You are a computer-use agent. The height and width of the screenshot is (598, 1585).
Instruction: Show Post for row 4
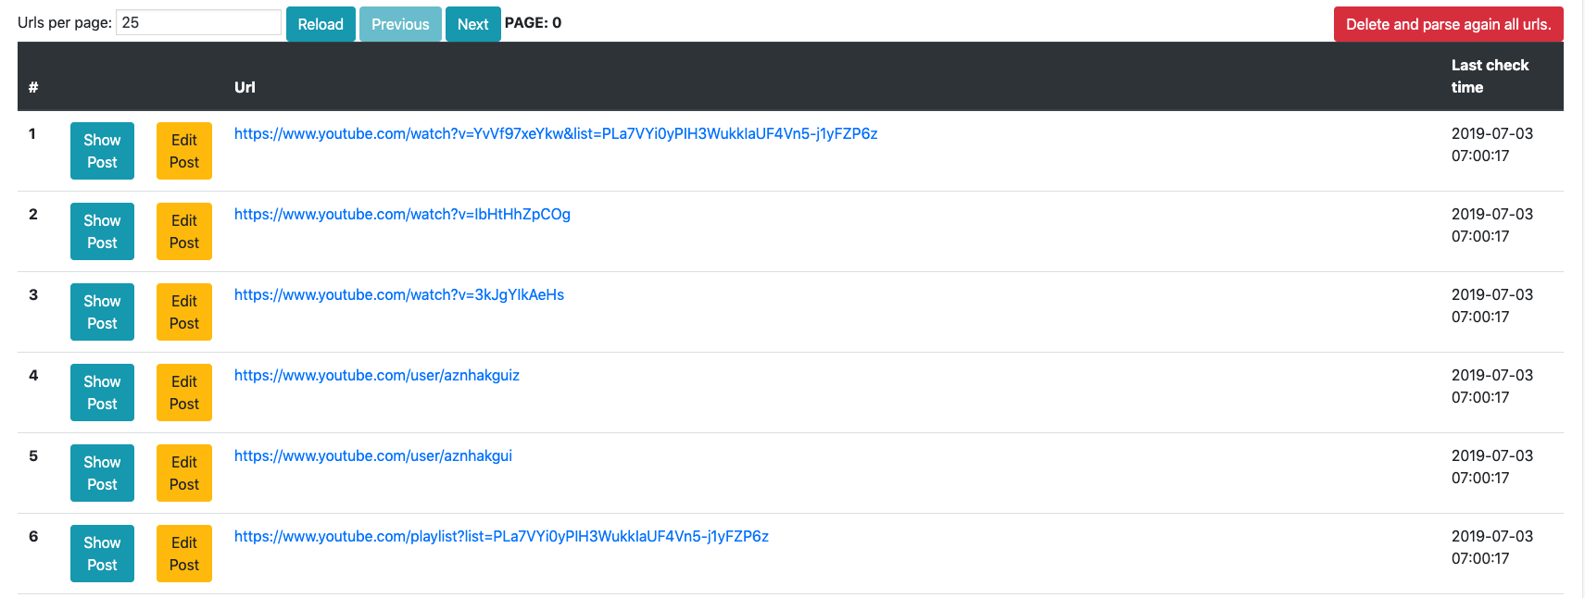click(x=102, y=392)
